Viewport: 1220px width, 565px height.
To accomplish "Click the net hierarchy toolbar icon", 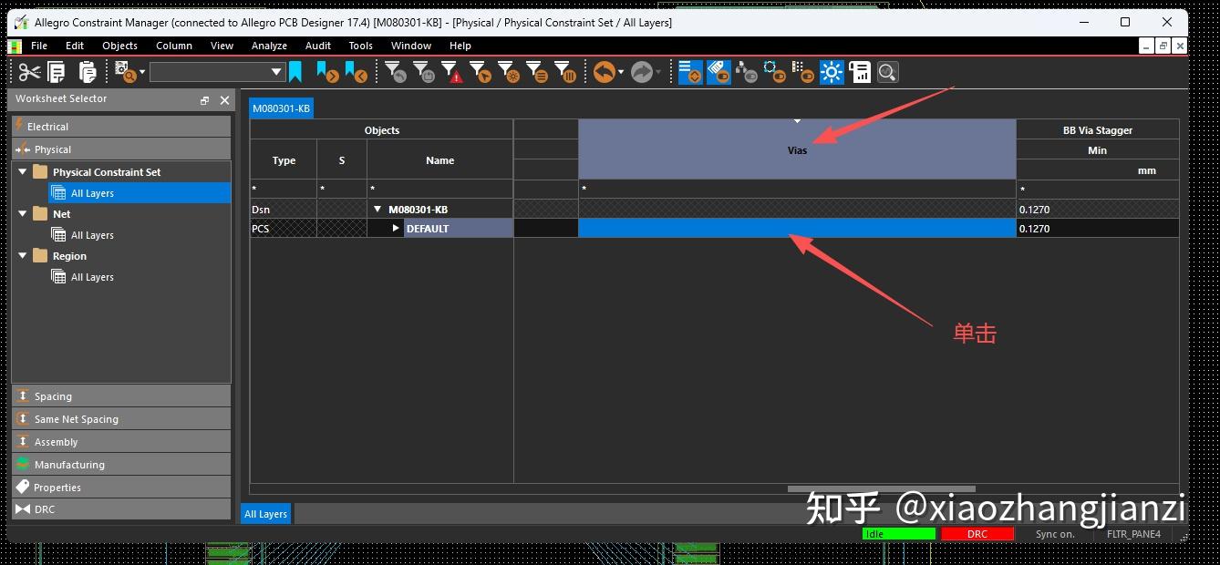I will click(747, 72).
